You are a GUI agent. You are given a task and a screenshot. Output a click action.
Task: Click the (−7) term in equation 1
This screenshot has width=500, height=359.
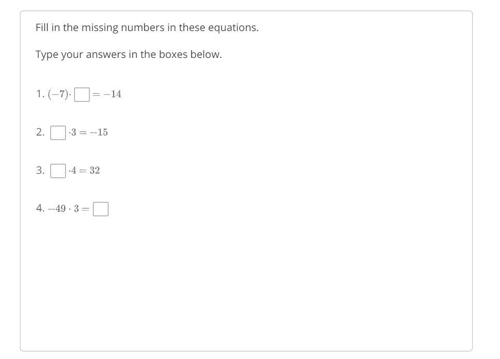point(58,94)
